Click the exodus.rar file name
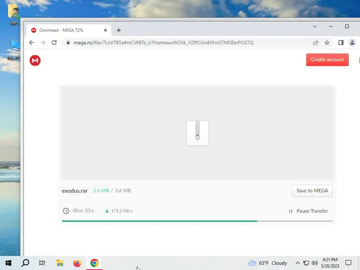360x270 pixels. pos(75,191)
